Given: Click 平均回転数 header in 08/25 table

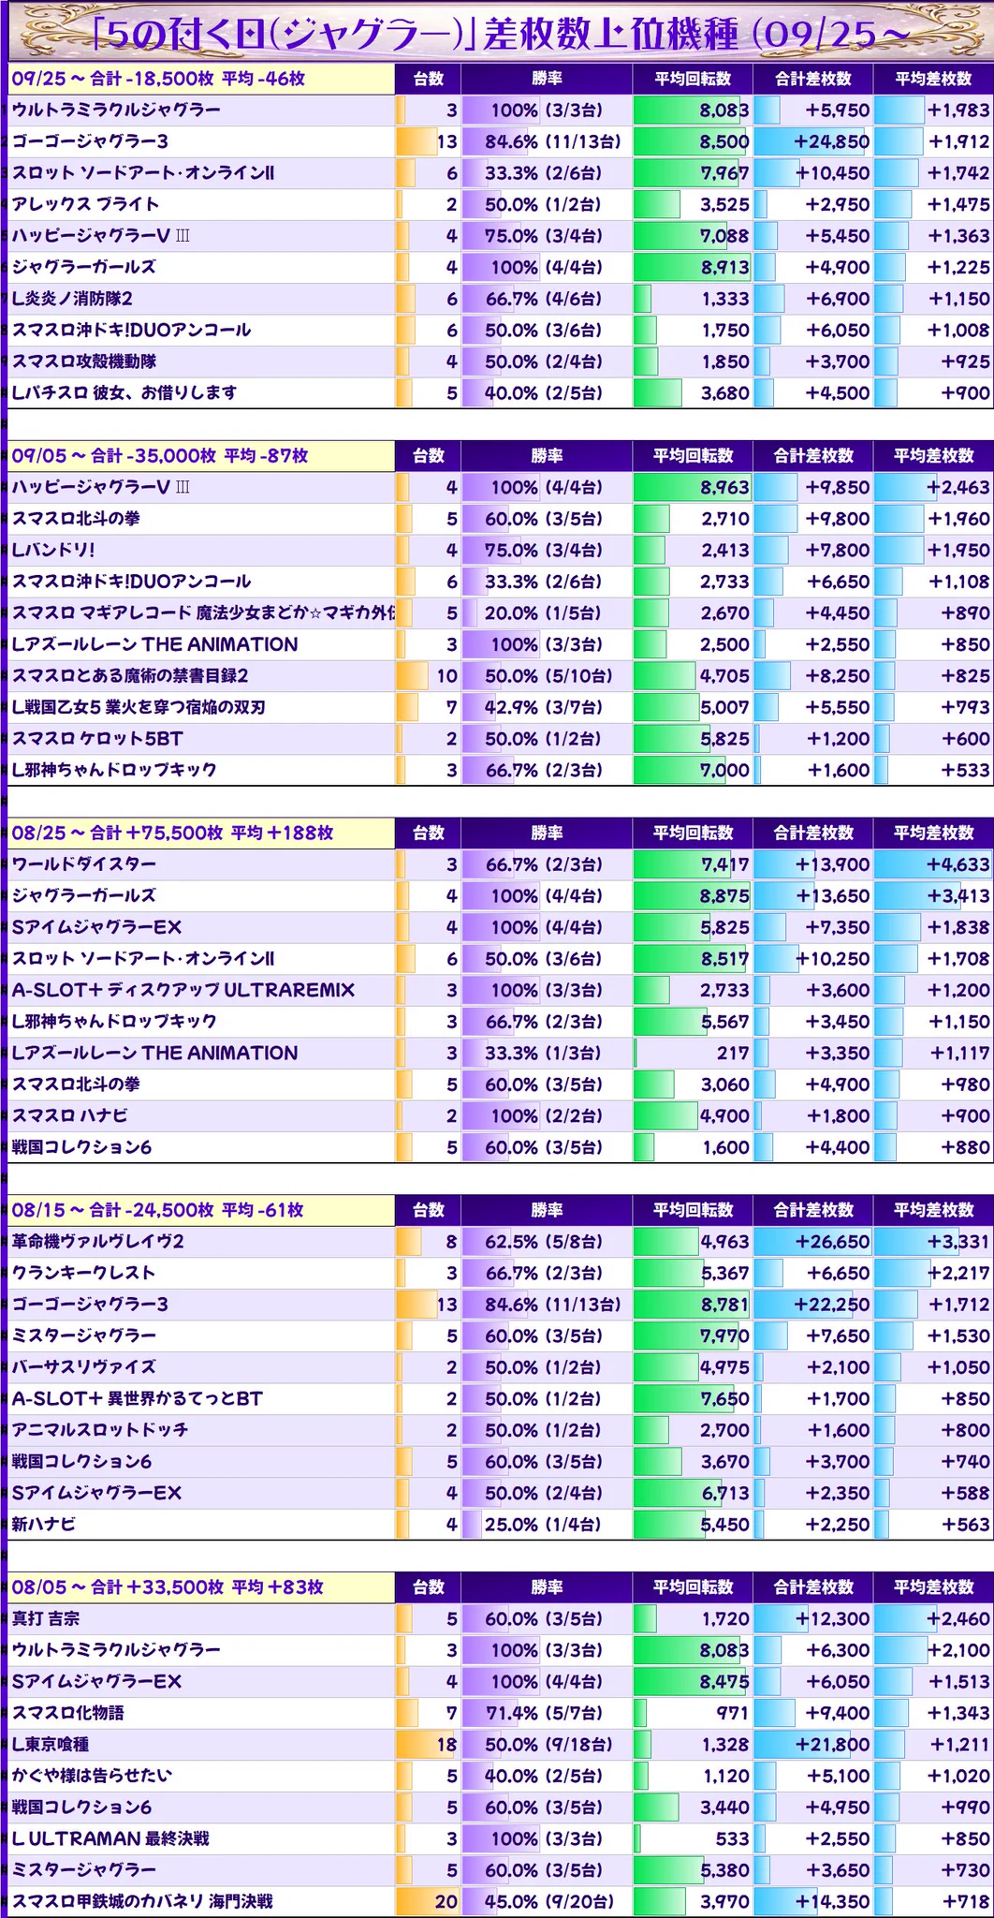Looking at the screenshot, I should [693, 833].
